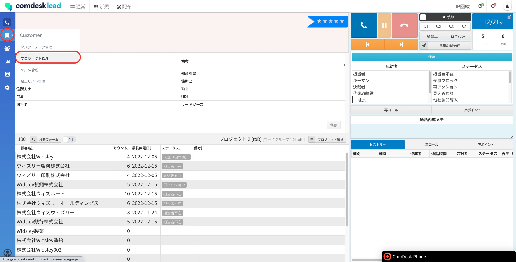Toggle the 手動 manual mode checkbox
The width and height of the screenshot is (516, 262).
click(x=423, y=17)
